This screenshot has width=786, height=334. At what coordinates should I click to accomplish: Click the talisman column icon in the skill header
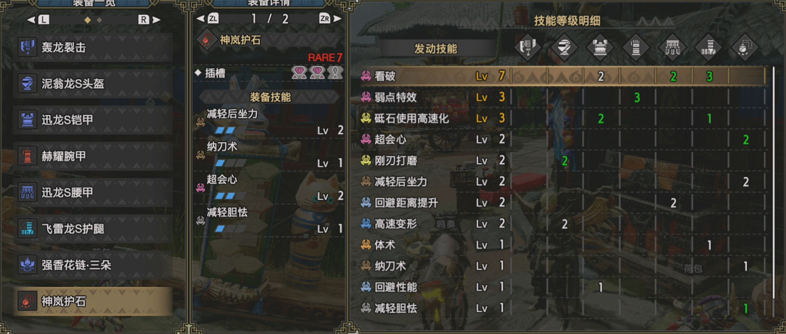[x=745, y=47]
